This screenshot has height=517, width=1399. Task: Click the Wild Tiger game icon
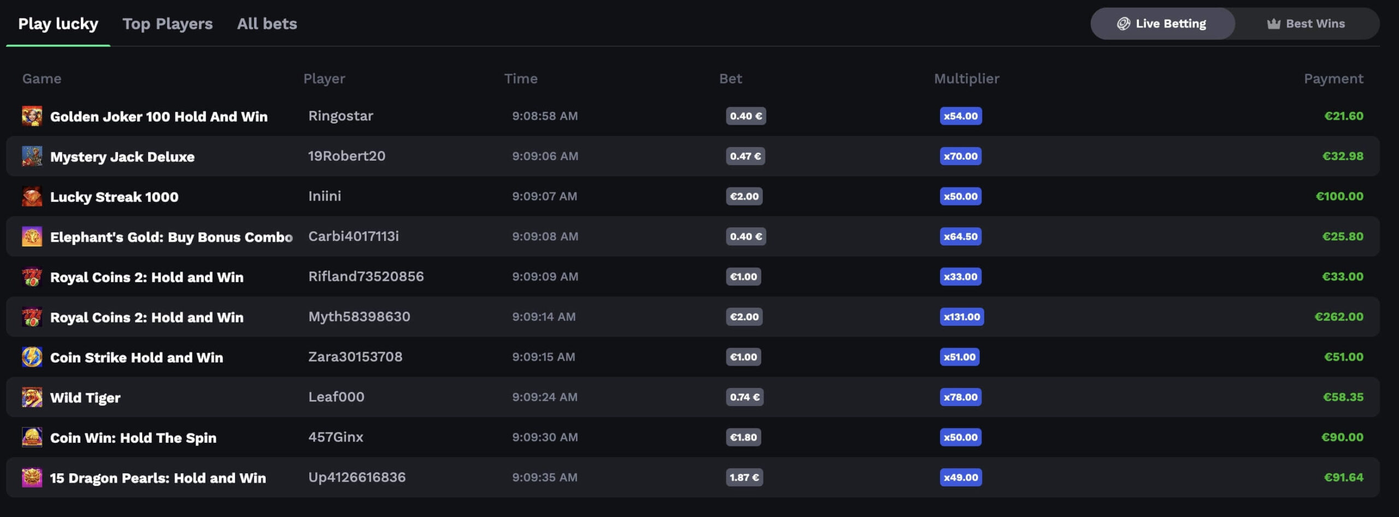[32, 397]
